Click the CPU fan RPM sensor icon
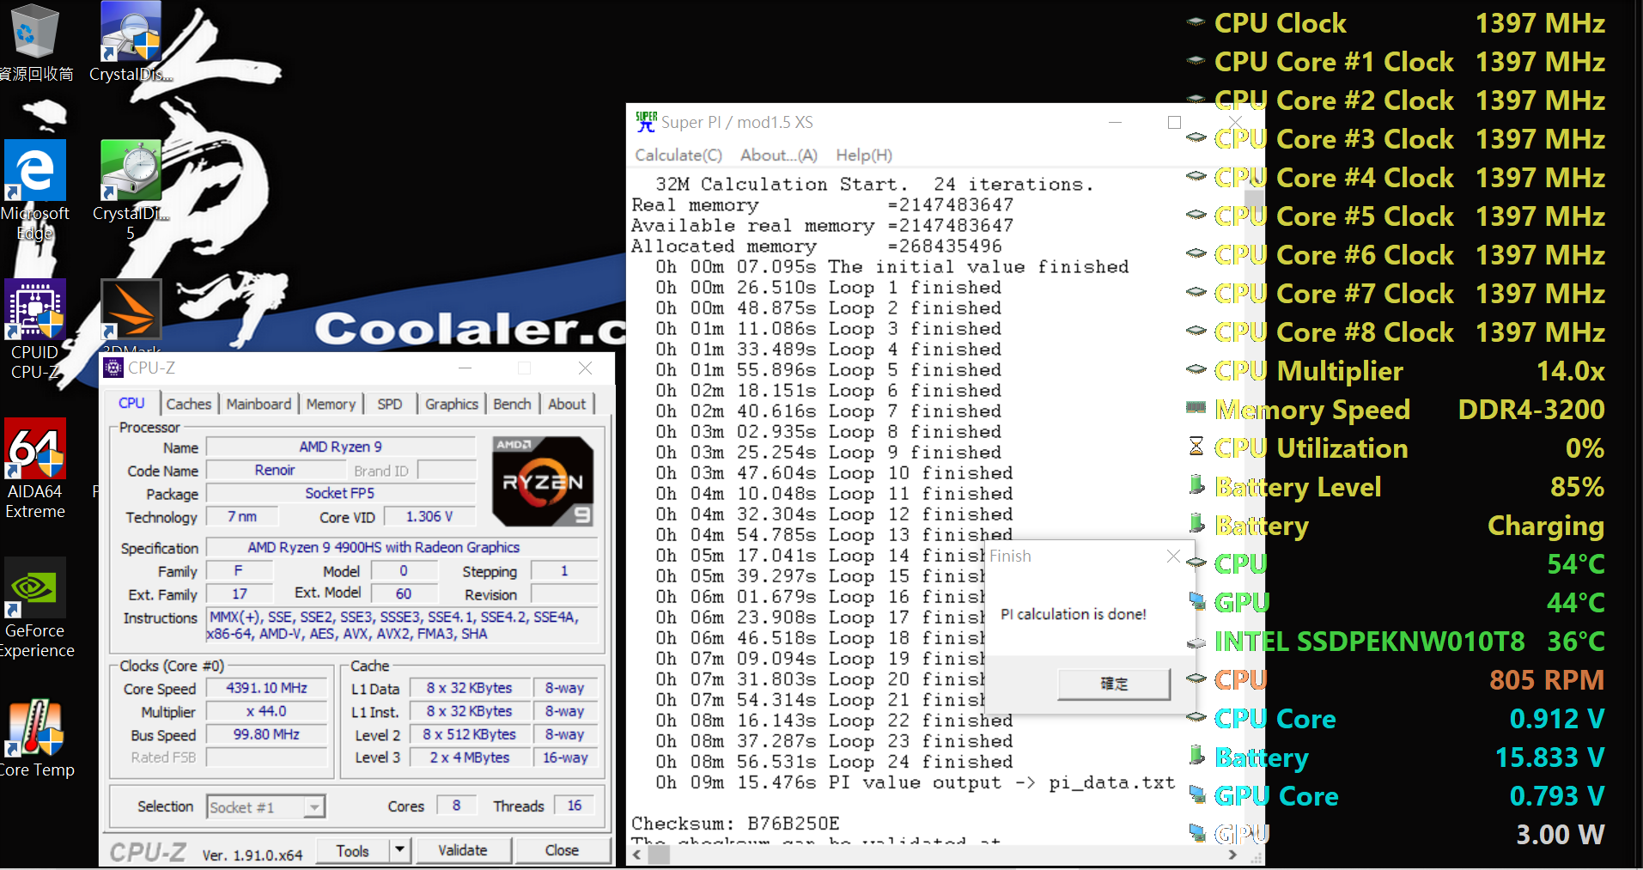The image size is (1643, 870). point(1196,678)
